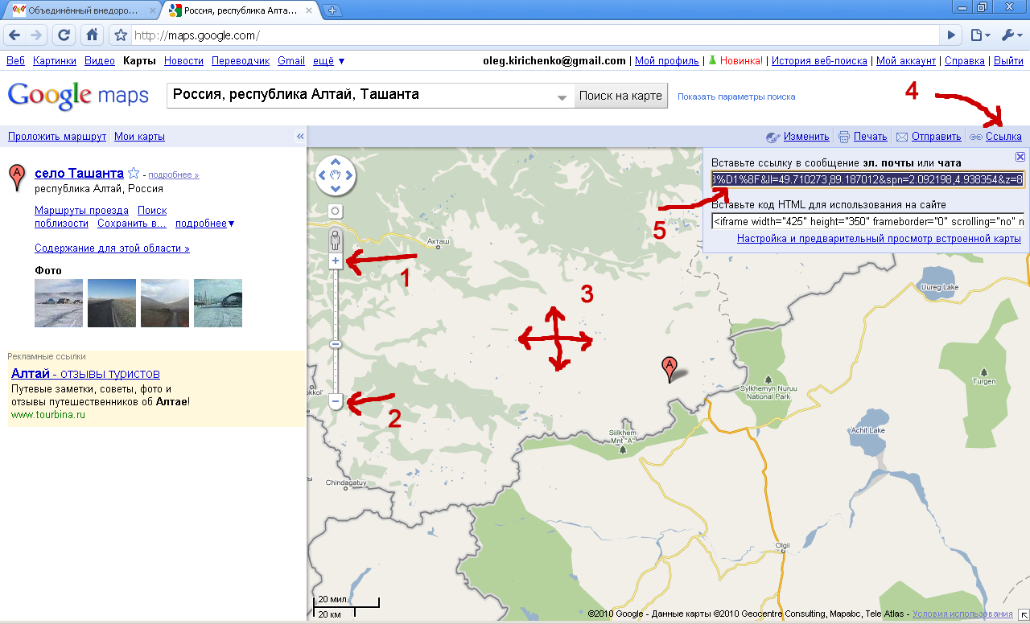The image size is (1030, 624).
Task: Open the search suggestions dropdown arrow
Action: (562, 97)
